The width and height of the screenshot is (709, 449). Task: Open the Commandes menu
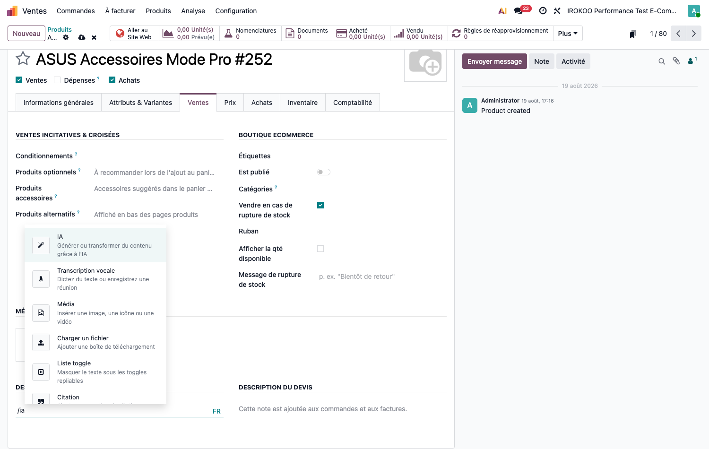pyautogui.click(x=76, y=11)
